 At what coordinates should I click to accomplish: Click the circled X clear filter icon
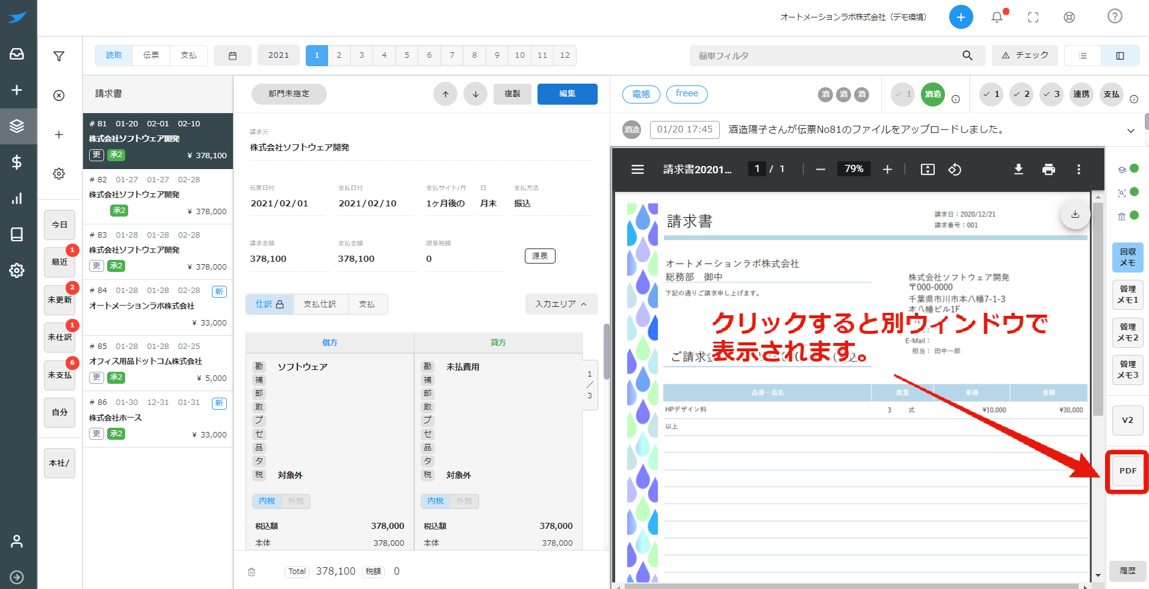tap(59, 95)
